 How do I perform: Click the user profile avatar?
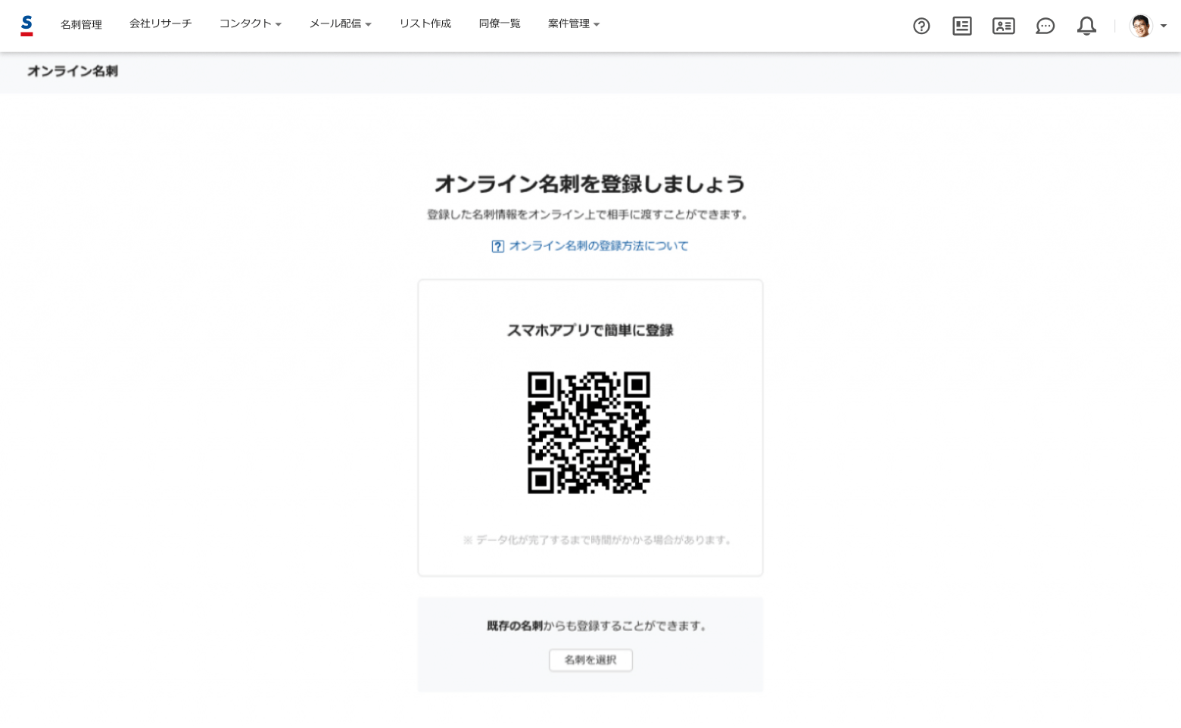[1141, 26]
